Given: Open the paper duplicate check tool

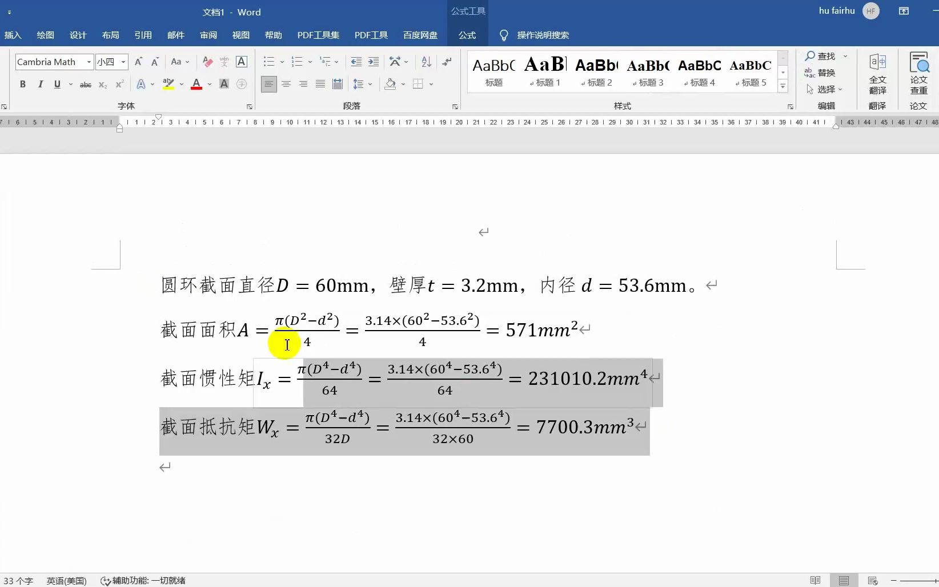Looking at the screenshot, I should click(x=919, y=74).
